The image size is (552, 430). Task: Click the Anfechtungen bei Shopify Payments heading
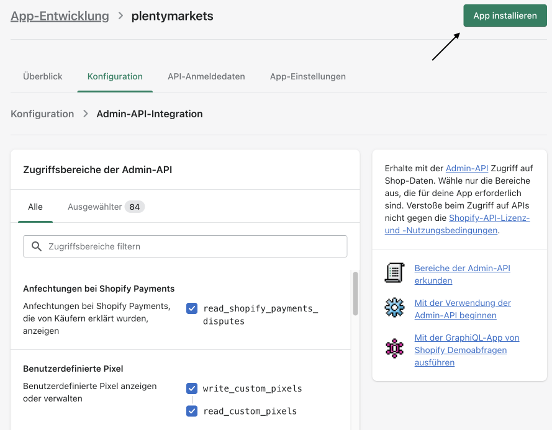click(99, 289)
